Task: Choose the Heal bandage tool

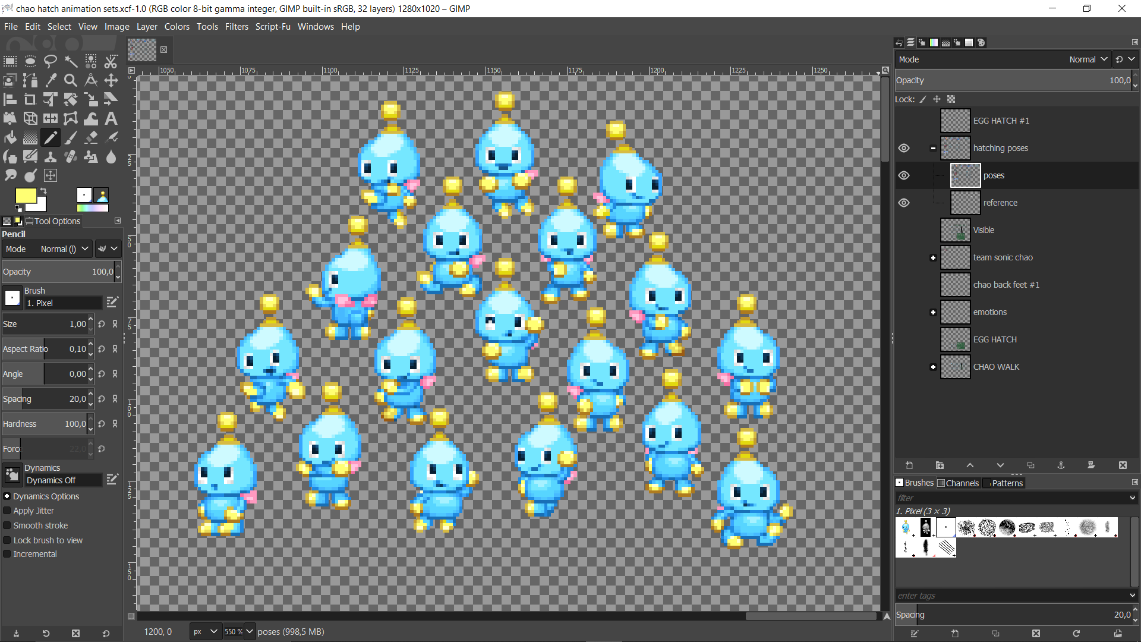Action: click(x=71, y=157)
